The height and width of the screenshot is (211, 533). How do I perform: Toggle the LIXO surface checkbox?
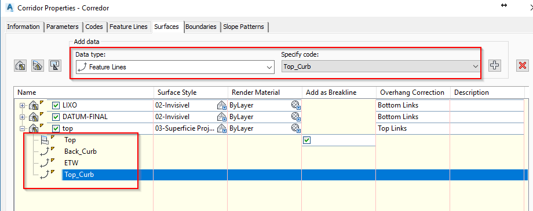click(56, 105)
